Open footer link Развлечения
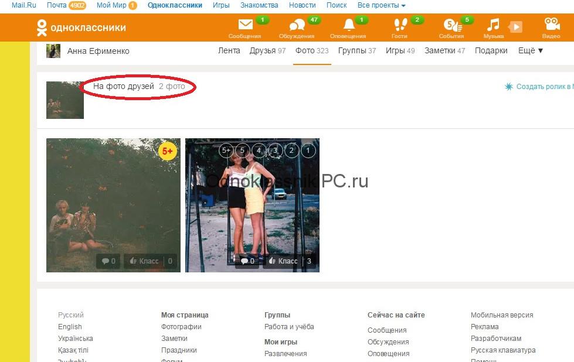 pos(286,354)
